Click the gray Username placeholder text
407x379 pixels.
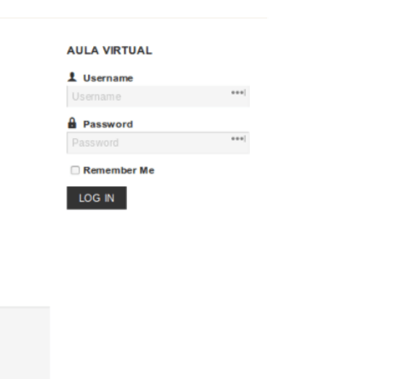point(96,96)
